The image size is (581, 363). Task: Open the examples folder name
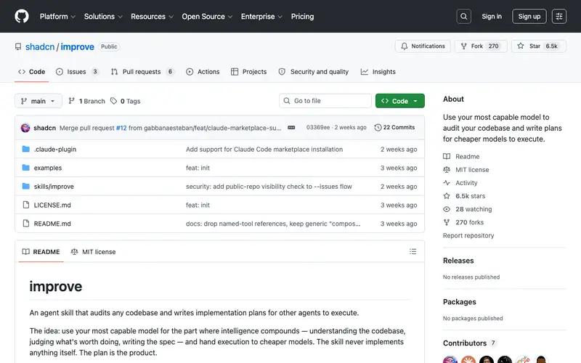click(x=48, y=168)
